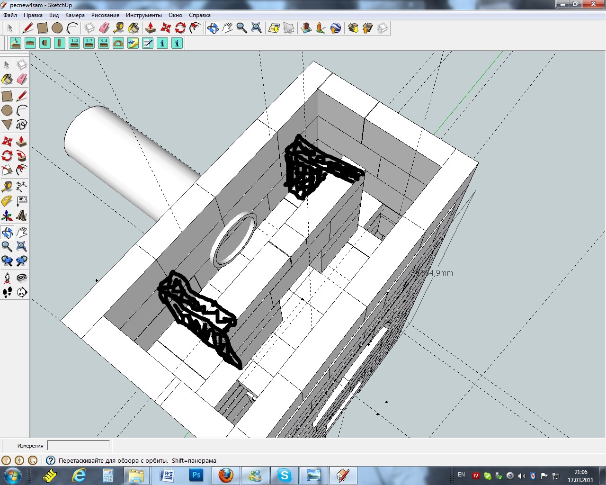Image resolution: width=606 pixels, height=485 pixels.
Task: Activate the Axes tool
Action: [7, 216]
